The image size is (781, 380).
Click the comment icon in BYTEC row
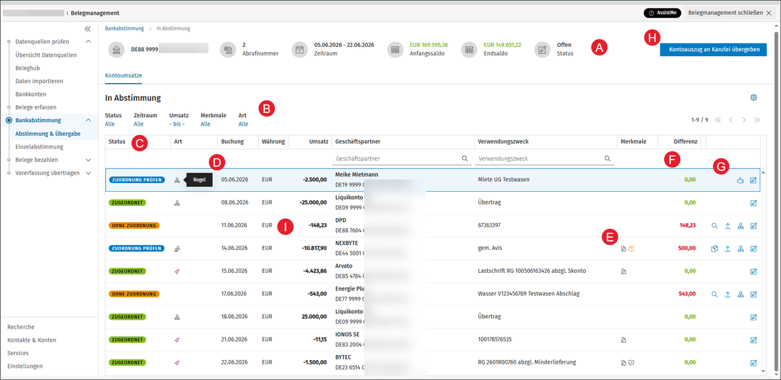click(631, 362)
